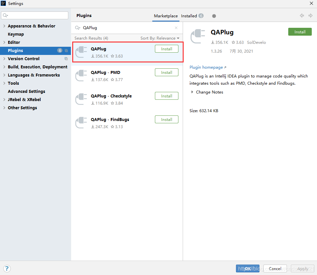Click the project-level icon beside Version Control

point(66,59)
